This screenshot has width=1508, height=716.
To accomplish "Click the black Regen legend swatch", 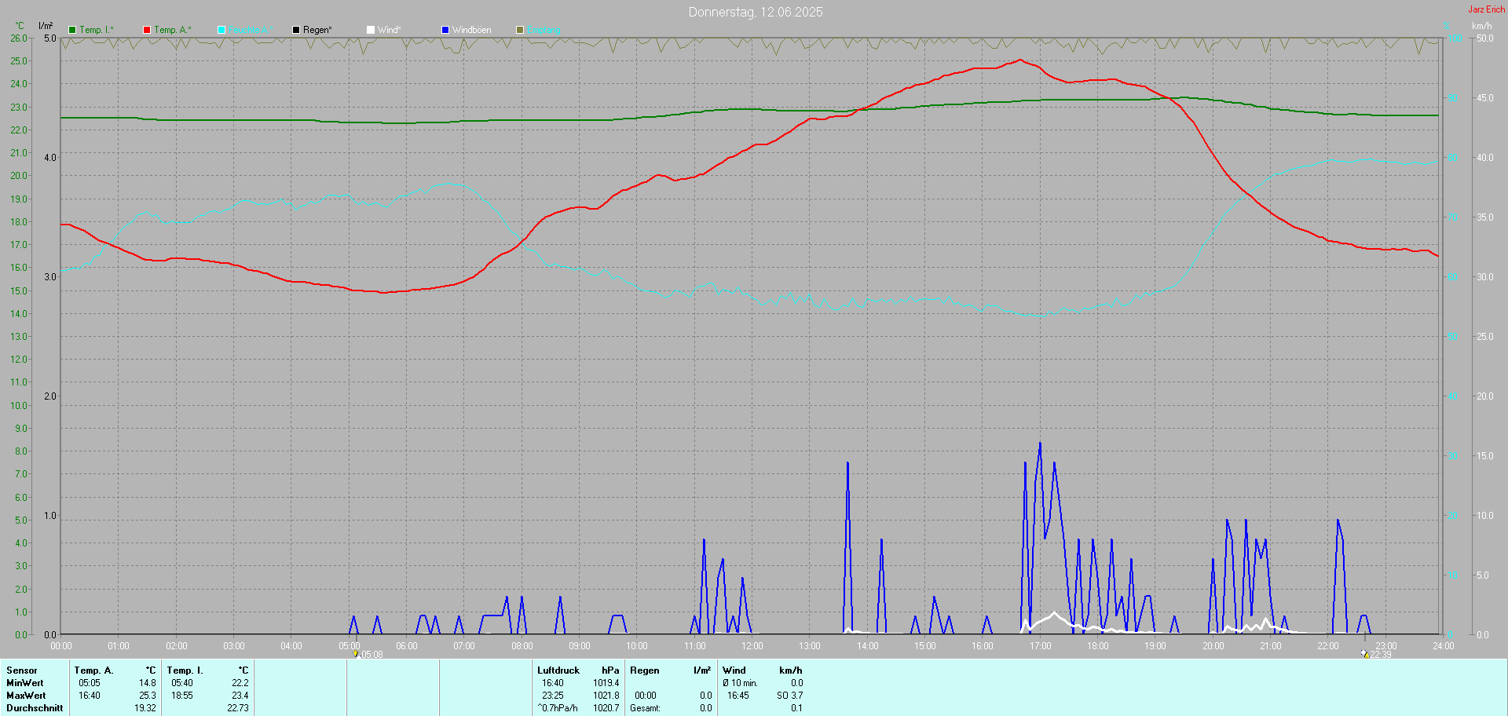I will click(x=296, y=30).
